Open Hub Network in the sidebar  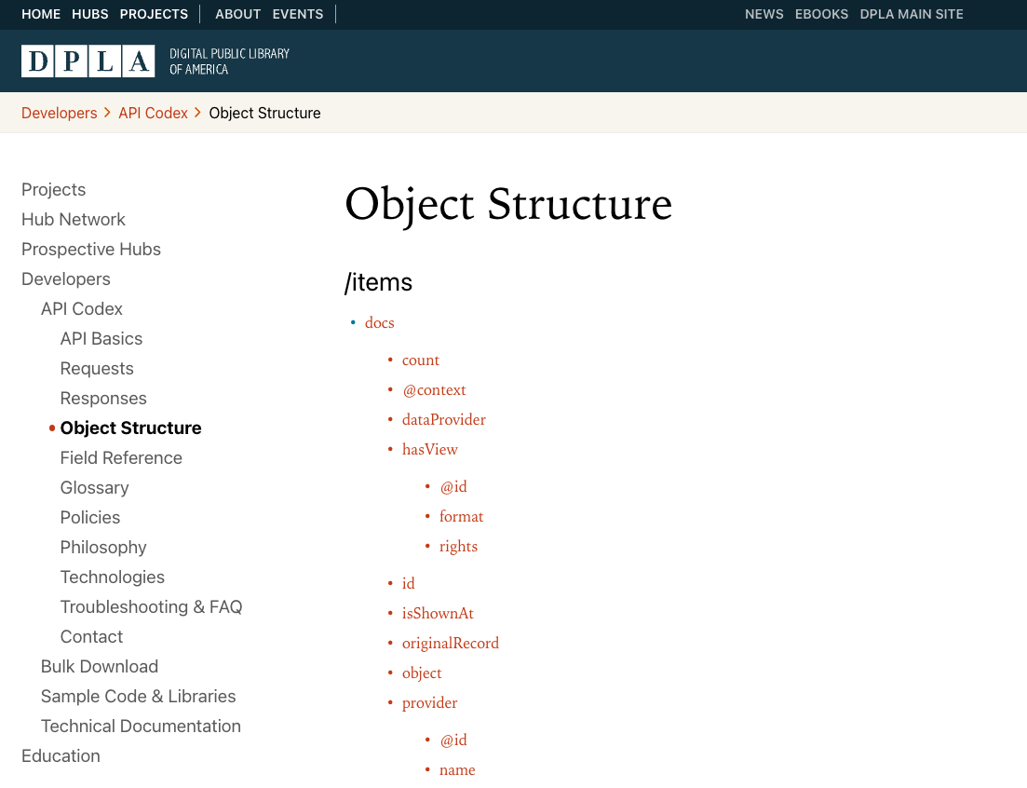(74, 220)
